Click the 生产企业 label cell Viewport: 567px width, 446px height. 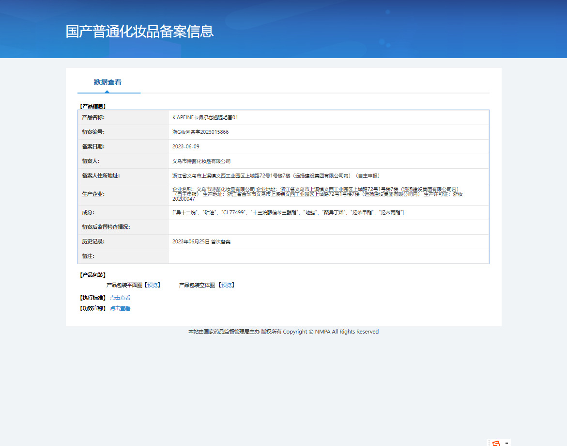tap(123, 194)
